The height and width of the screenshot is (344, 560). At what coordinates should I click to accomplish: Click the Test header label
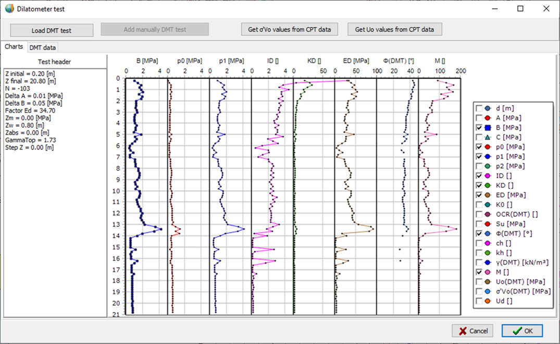pyautogui.click(x=54, y=62)
